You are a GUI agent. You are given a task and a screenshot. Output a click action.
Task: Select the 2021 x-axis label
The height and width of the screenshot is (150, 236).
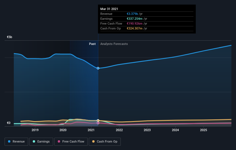[x=91, y=130]
